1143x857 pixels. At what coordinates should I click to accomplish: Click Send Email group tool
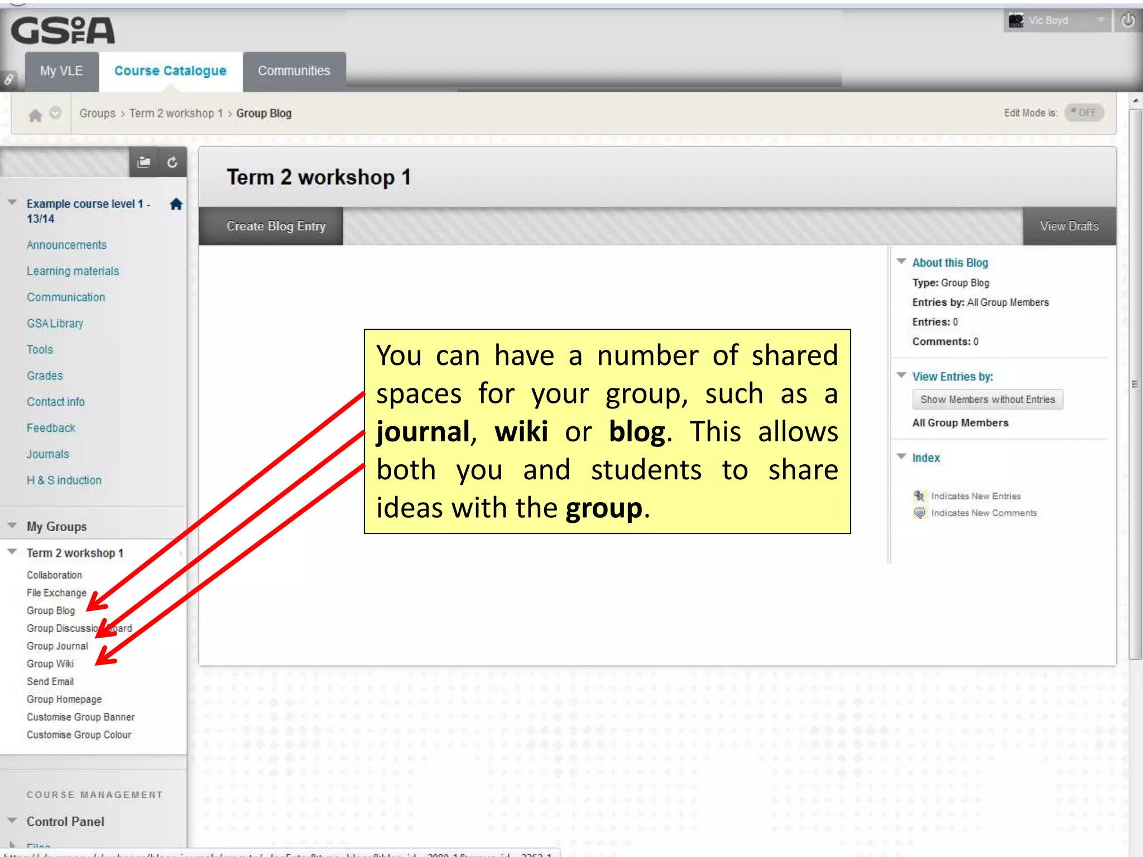tap(50, 682)
